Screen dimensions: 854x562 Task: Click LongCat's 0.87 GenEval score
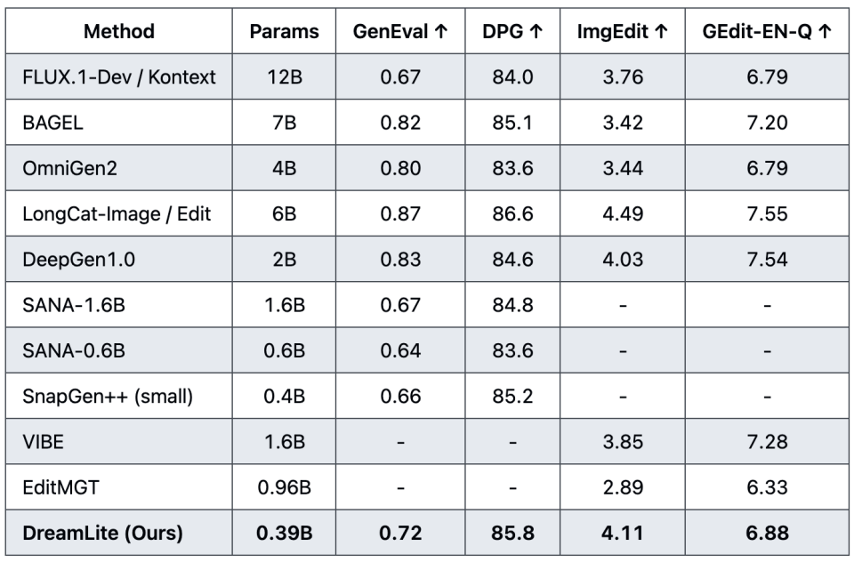coord(400,213)
